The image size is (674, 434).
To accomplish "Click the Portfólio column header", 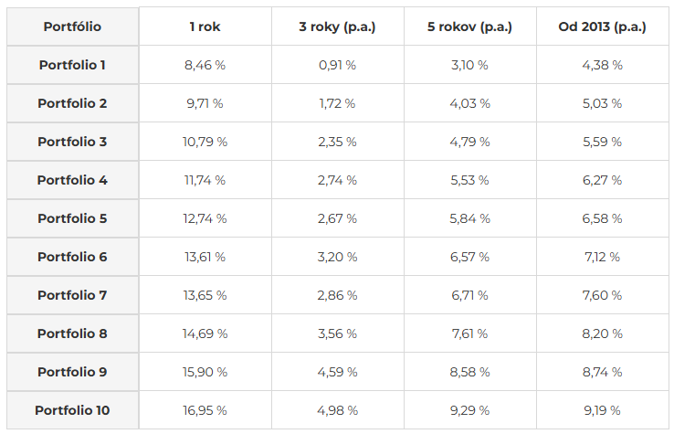I will 72,26.
